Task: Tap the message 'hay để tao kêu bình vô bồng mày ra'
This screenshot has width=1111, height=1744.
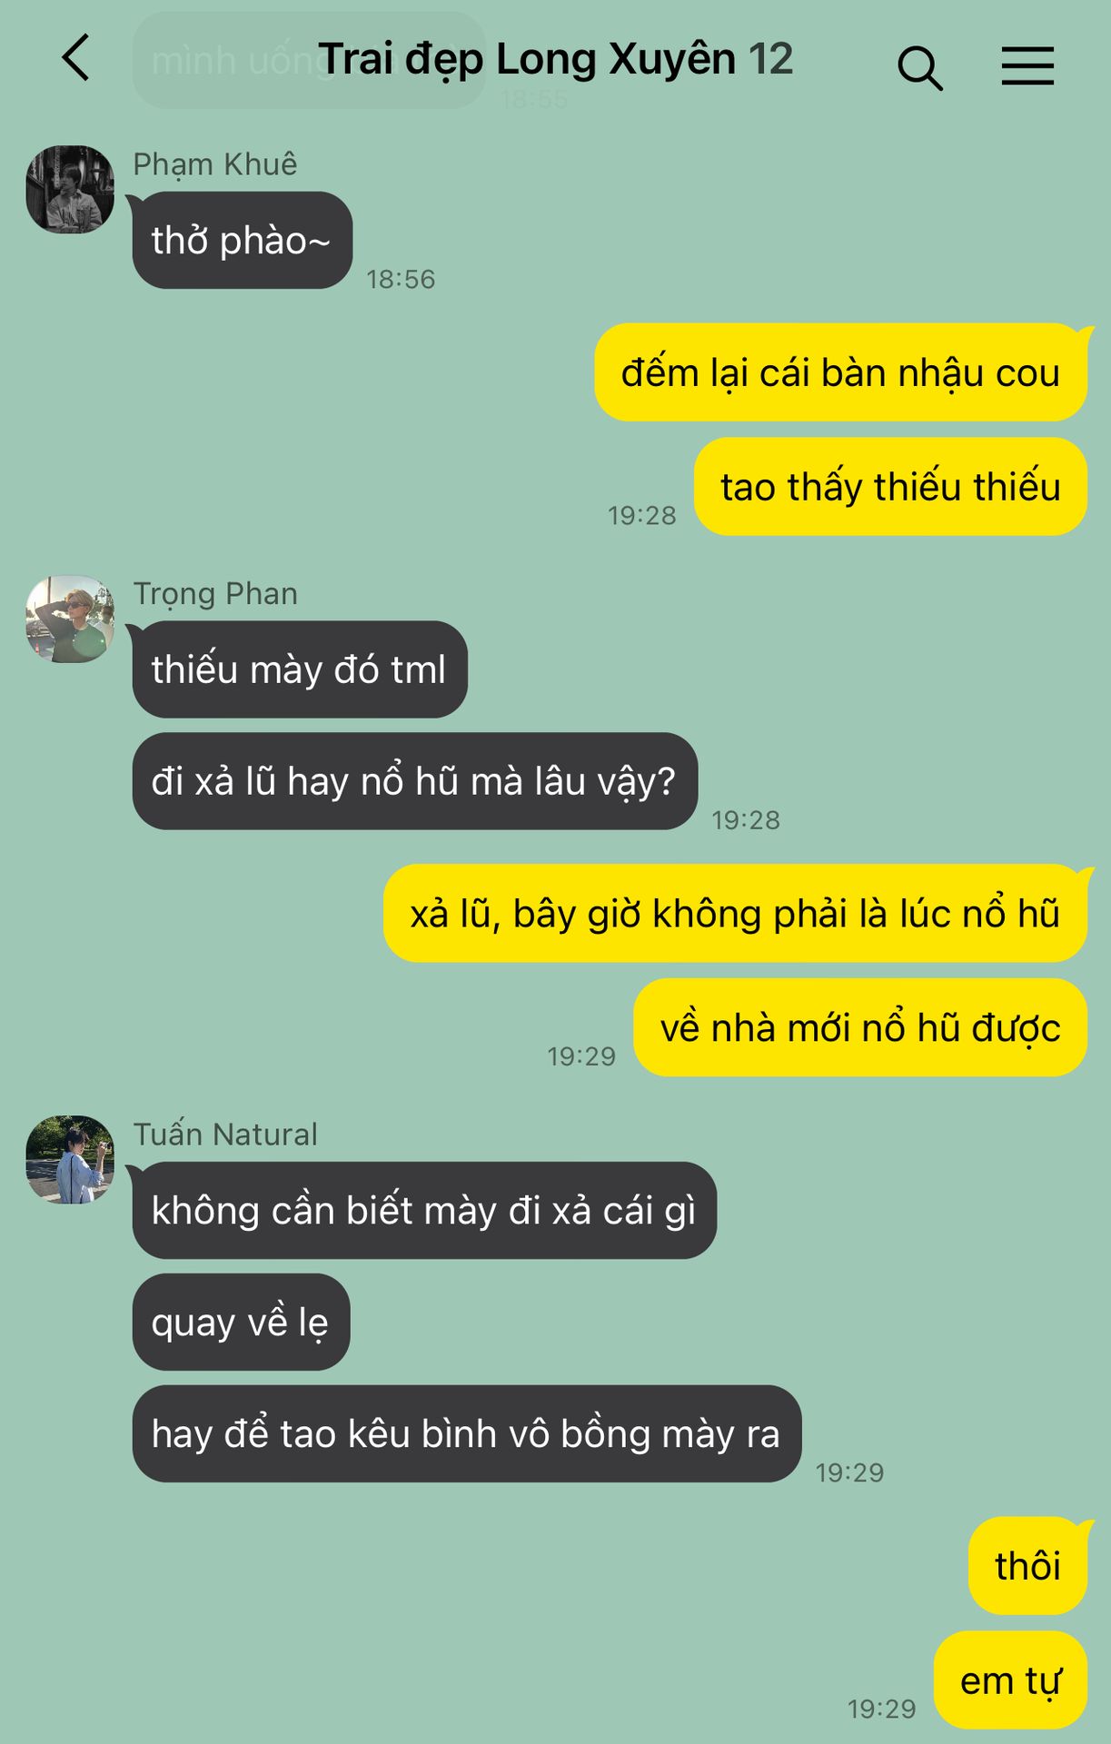Action: pos(467,1434)
